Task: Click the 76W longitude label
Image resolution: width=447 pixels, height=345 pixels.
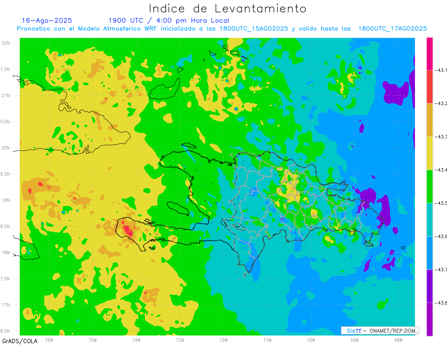Action: tap(49, 340)
